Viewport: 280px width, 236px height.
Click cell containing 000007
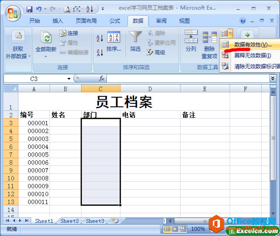[x=34, y=170]
